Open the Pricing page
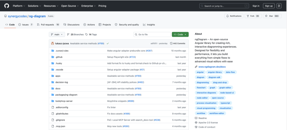The image size is (287, 130). coord(102,6)
